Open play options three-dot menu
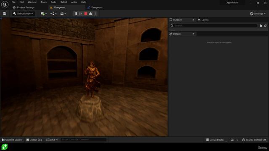Image resolution: width=269 pixels, height=151 pixels. (95, 13)
